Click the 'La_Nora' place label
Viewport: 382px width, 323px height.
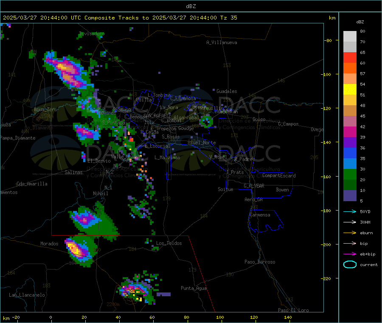[169, 107]
